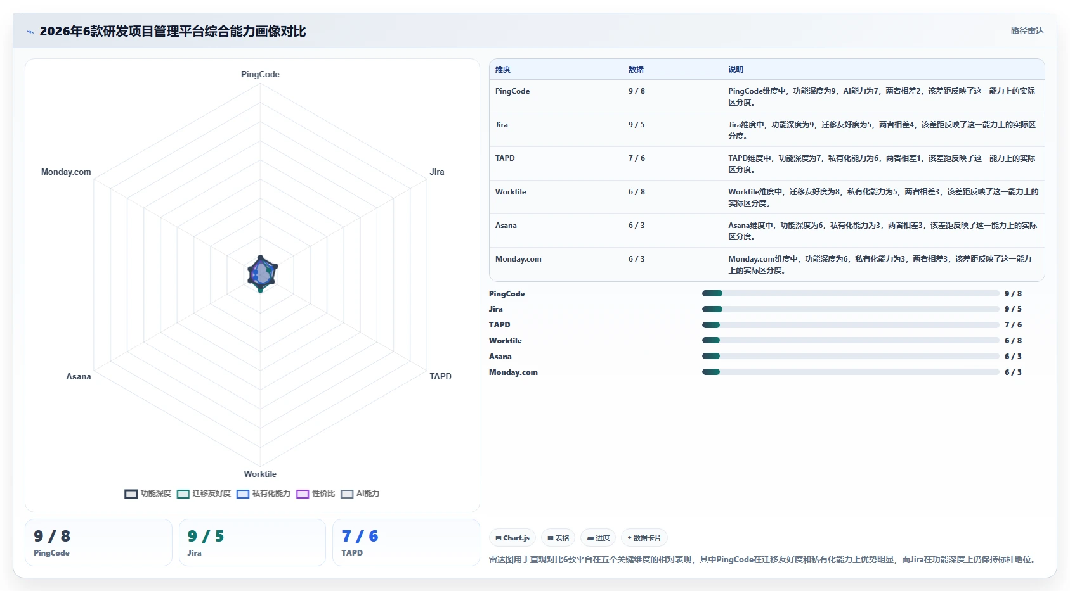Viewport: 1070px width, 591px height.
Task: Click the 进度 chip
Action: tap(598, 538)
